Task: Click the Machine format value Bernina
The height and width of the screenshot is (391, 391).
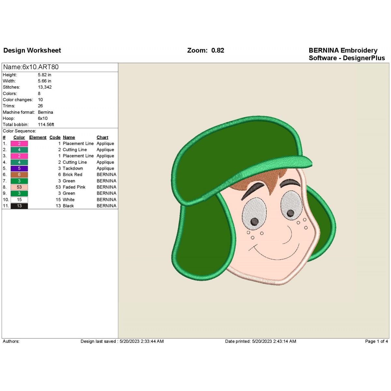Action: pyautogui.click(x=46, y=112)
